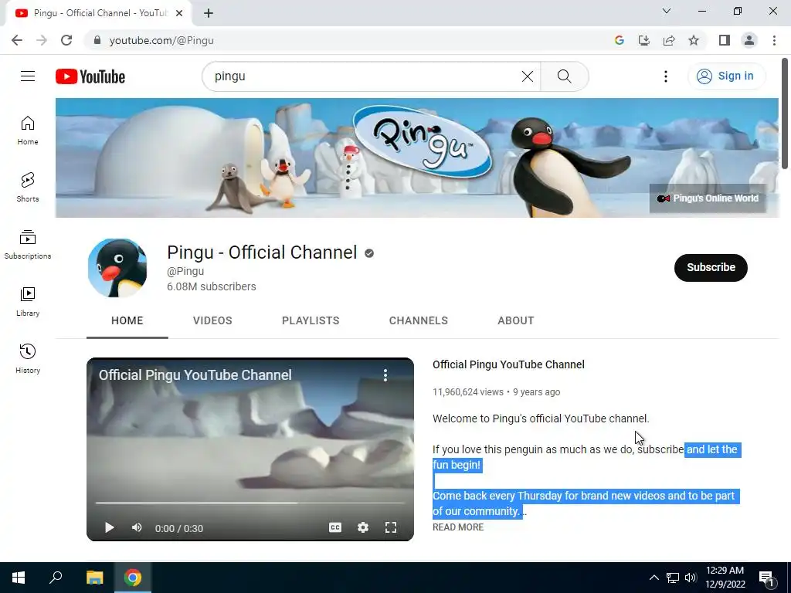Open the Official Pingu YouTube Channel title link
Viewport: 791px width, 593px height.
(508, 364)
